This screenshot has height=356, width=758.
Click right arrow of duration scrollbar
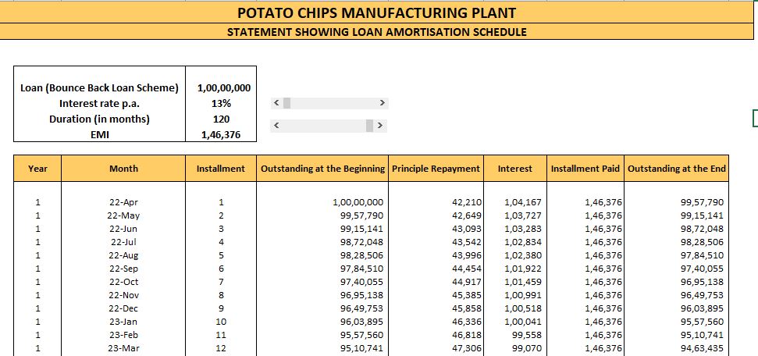point(380,126)
